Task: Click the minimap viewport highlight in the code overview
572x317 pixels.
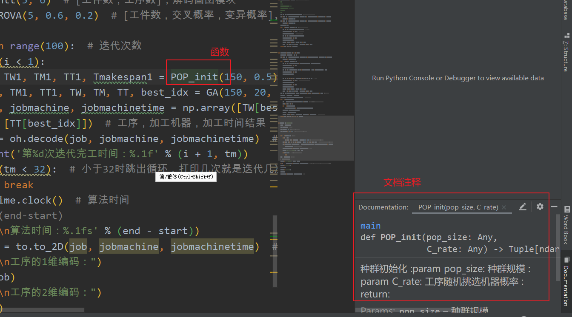Action: [x=316, y=138]
